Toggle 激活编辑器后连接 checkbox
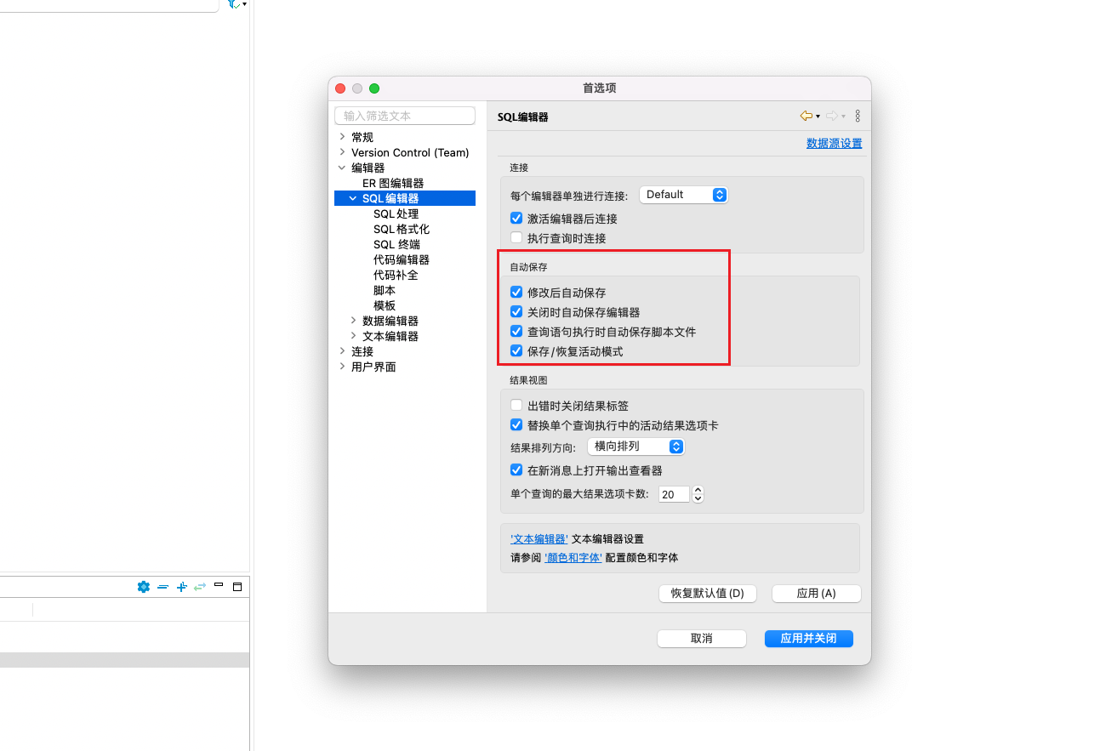Screen dimensions: 1117x751 pos(516,219)
